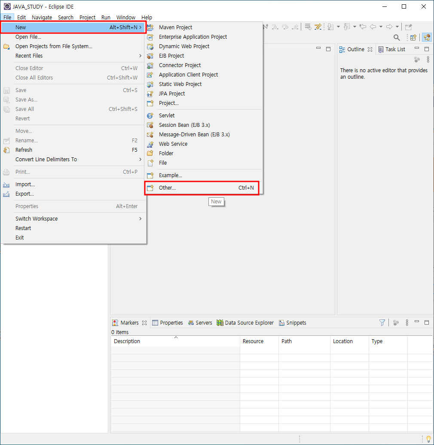Image resolution: width=434 pixels, height=445 pixels.
Task: Open the Next Annotation dropdown arrow
Action: (339, 27)
